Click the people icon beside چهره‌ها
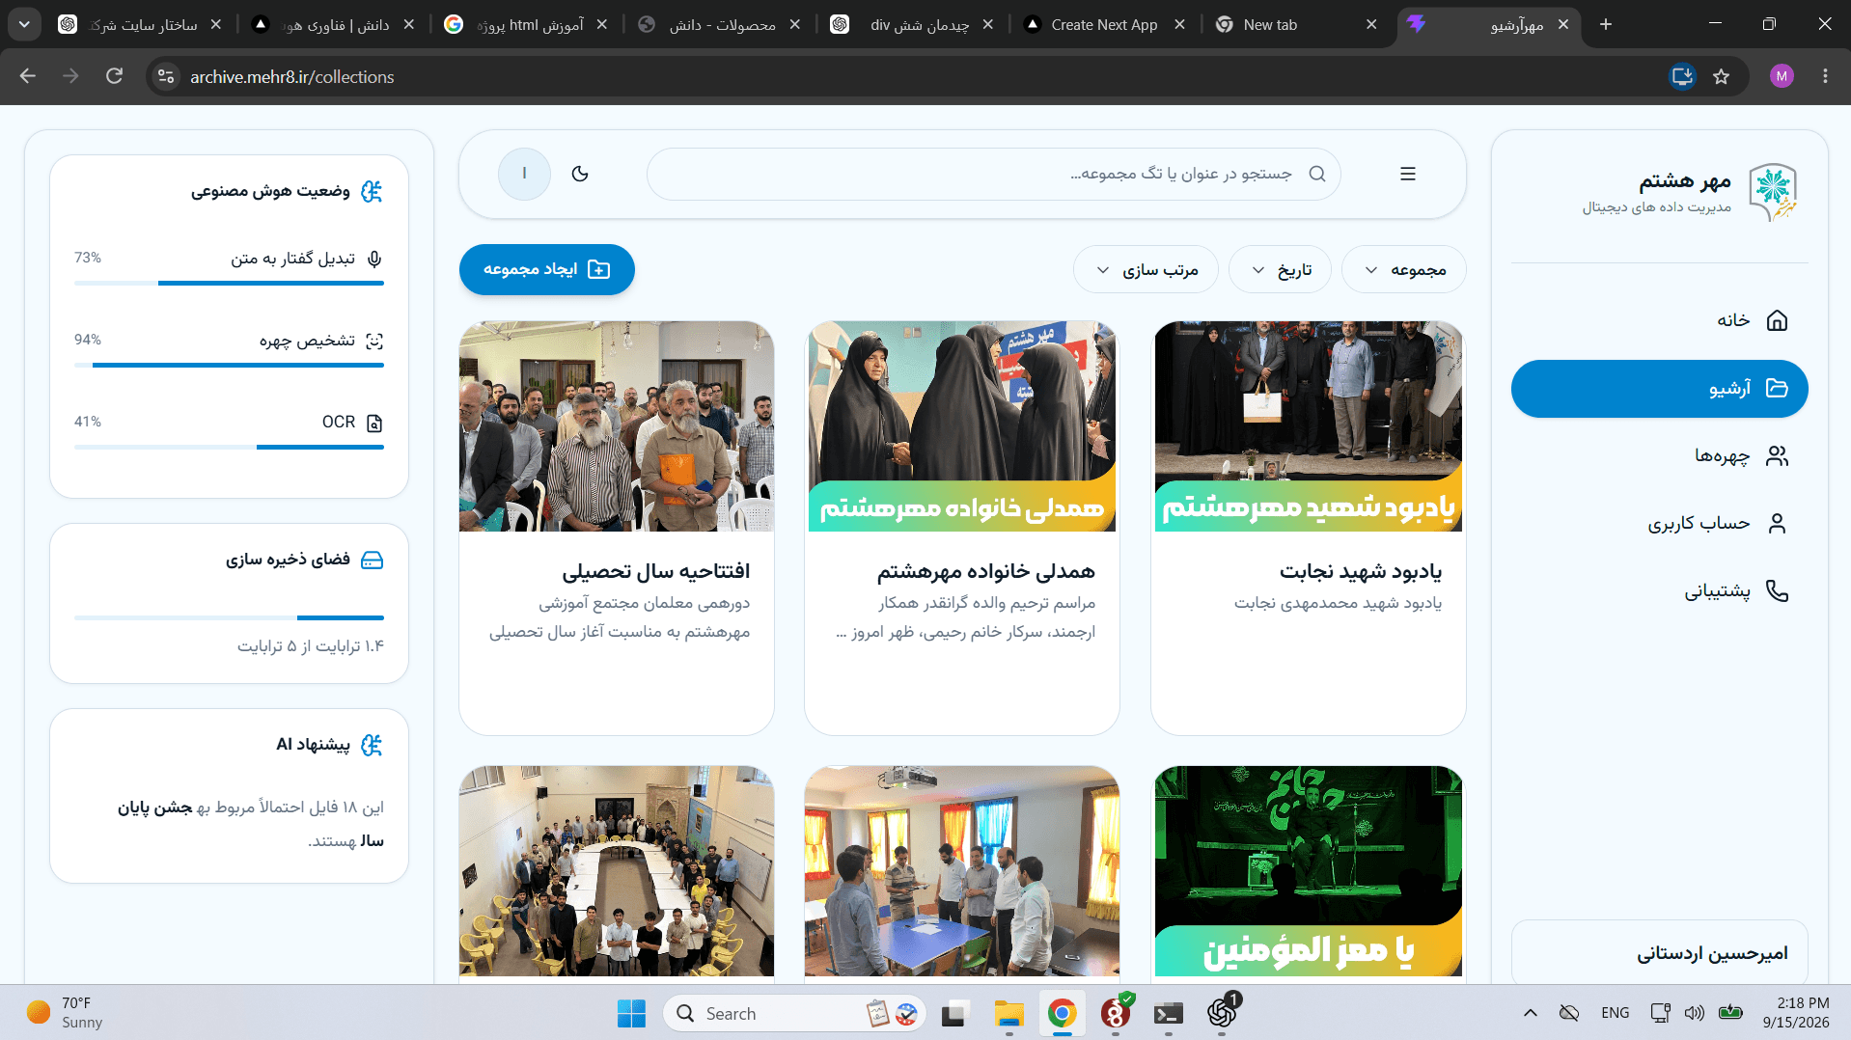The image size is (1851, 1040). click(x=1777, y=455)
